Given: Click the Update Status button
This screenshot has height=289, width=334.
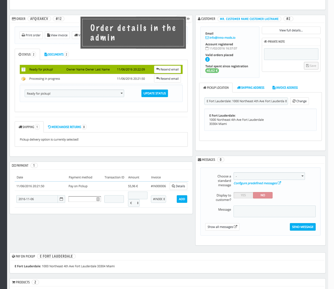Looking at the screenshot, I should coord(154,93).
